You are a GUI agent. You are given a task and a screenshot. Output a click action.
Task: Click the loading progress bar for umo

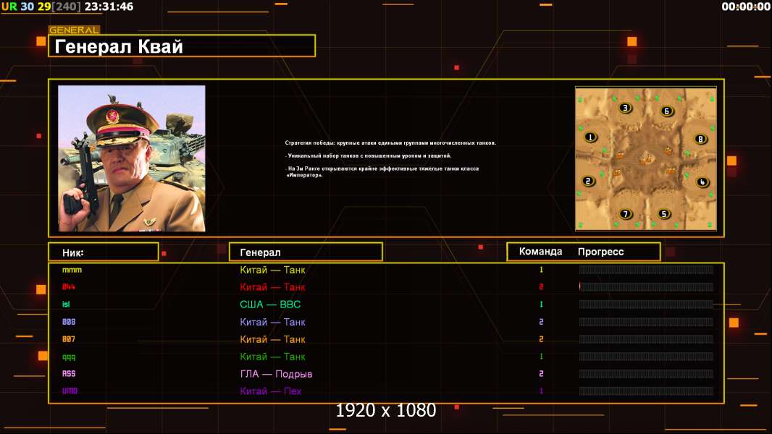tap(646, 391)
